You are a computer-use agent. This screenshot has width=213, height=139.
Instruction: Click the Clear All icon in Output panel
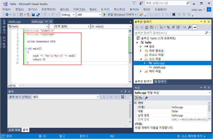click(123, 97)
